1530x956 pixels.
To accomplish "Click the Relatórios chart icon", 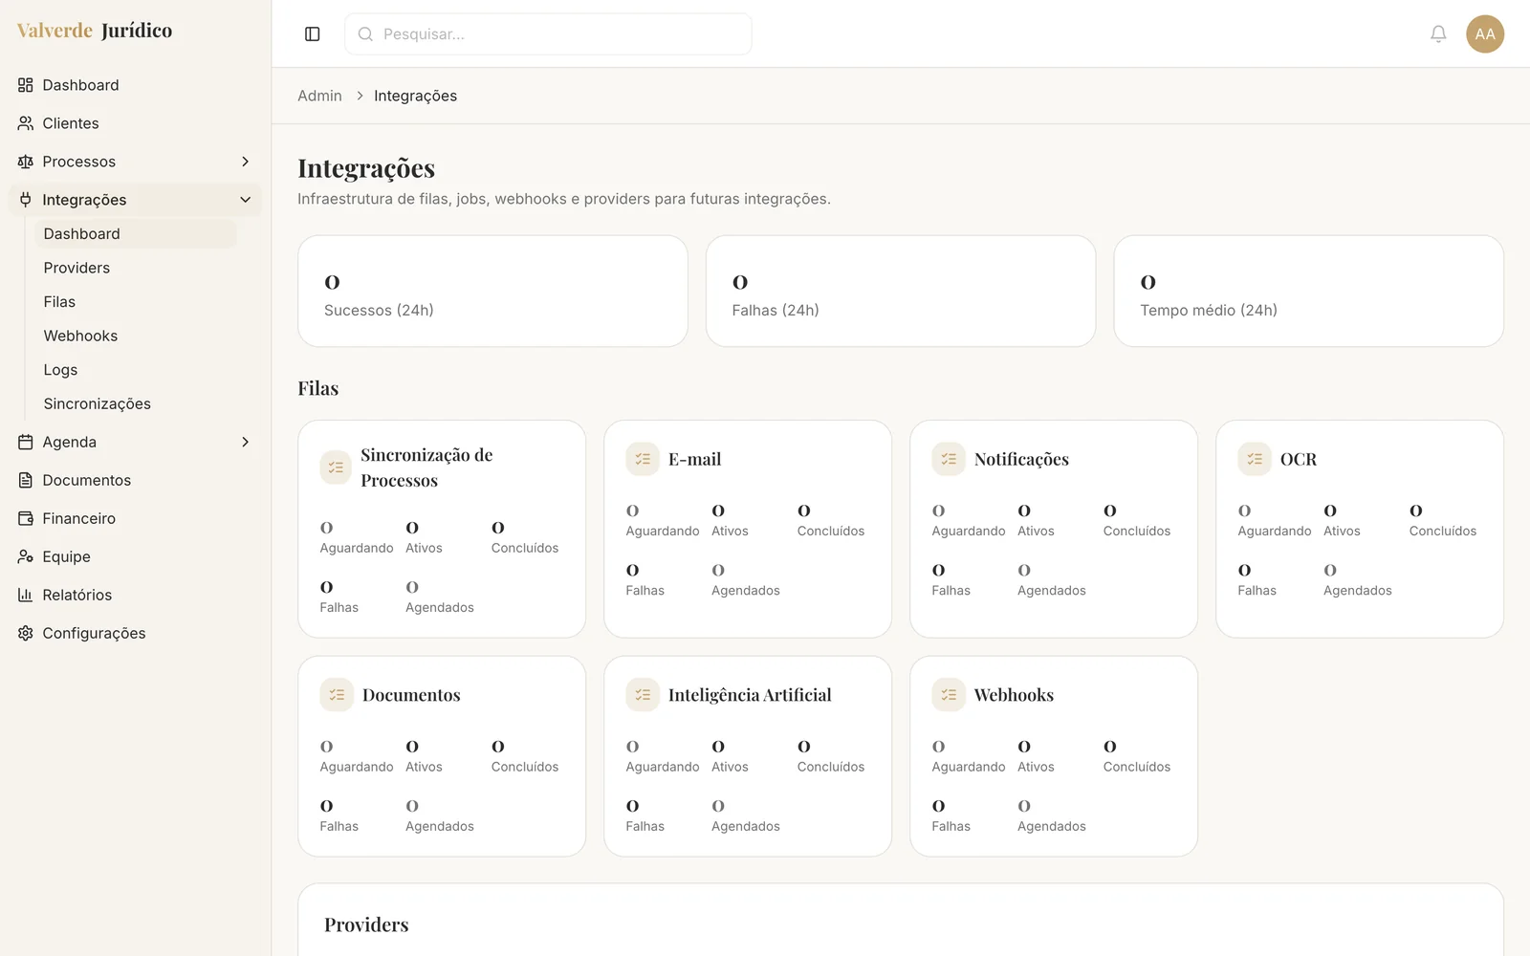I will click(26, 595).
